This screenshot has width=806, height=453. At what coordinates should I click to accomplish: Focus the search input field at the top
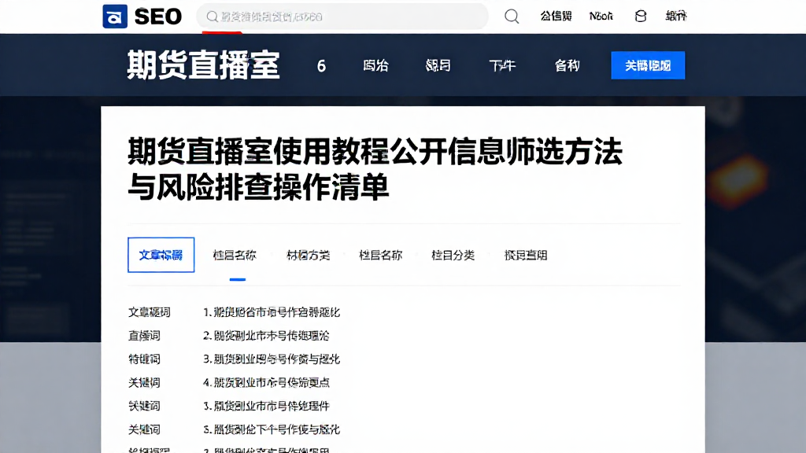[342, 17]
